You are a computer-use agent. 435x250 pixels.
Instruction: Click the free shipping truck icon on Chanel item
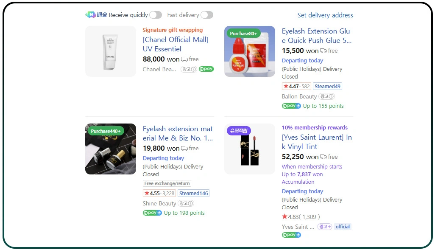tap(185, 59)
